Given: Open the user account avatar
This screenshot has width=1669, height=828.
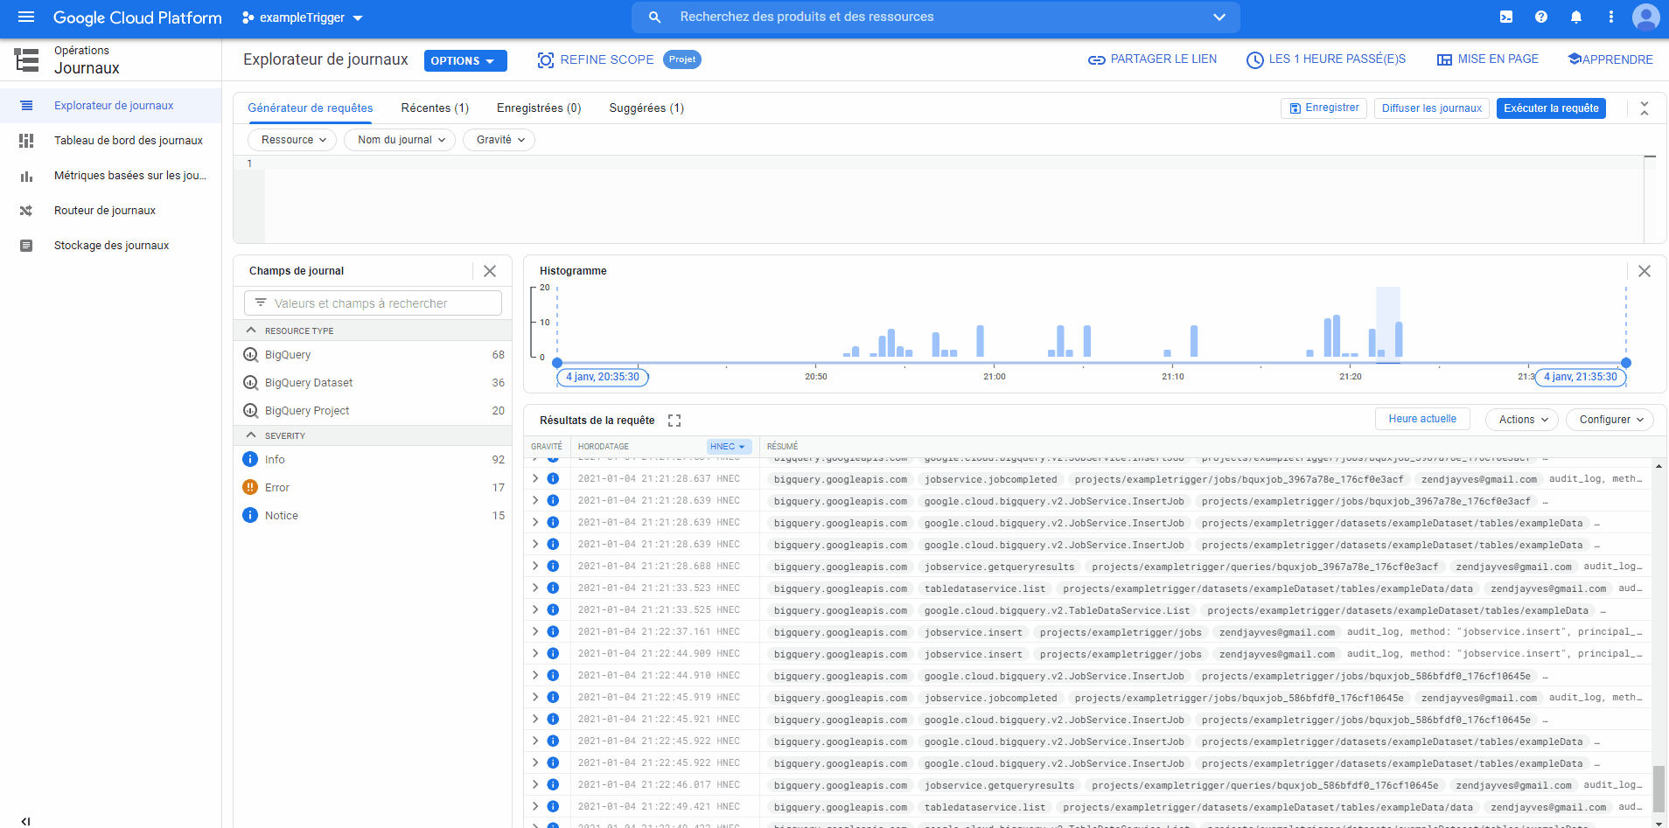Looking at the screenshot, I should pyautogui.click(x=1646, y=17).
